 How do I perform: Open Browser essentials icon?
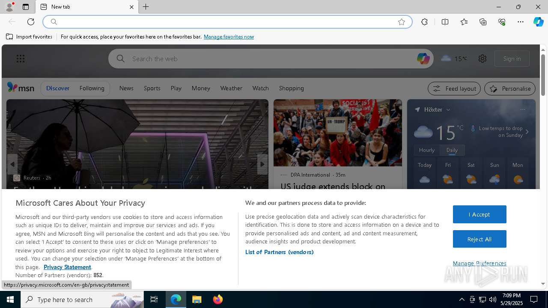[x=502, y=22]
